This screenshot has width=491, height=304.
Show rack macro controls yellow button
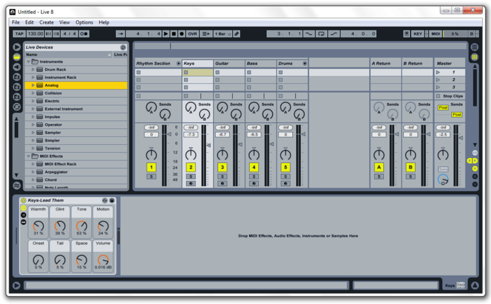[x=24, y=208]
